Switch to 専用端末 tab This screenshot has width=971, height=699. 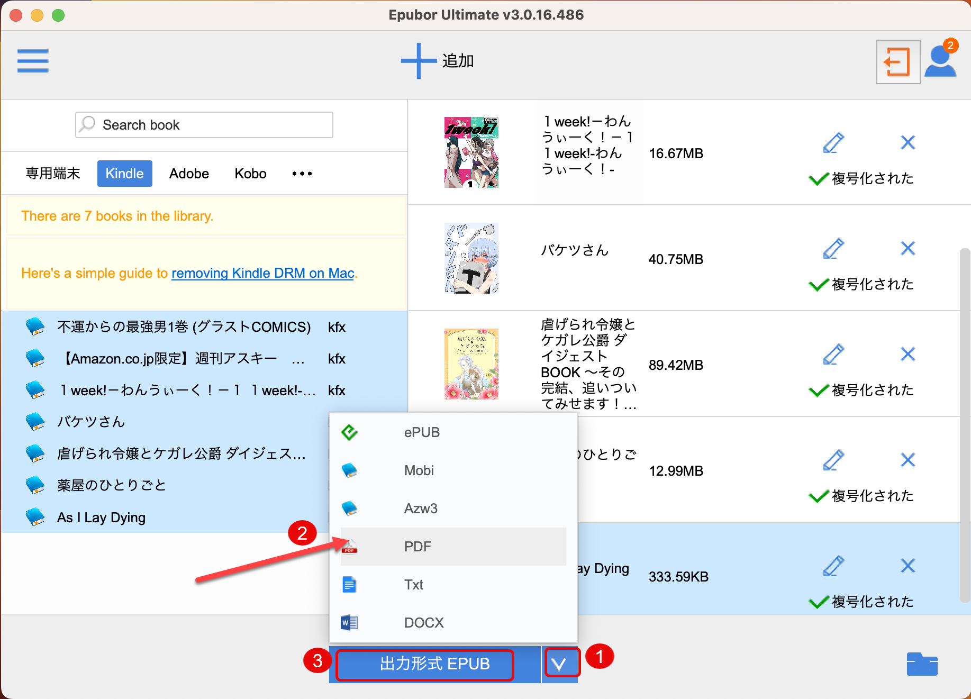(53, 174)
